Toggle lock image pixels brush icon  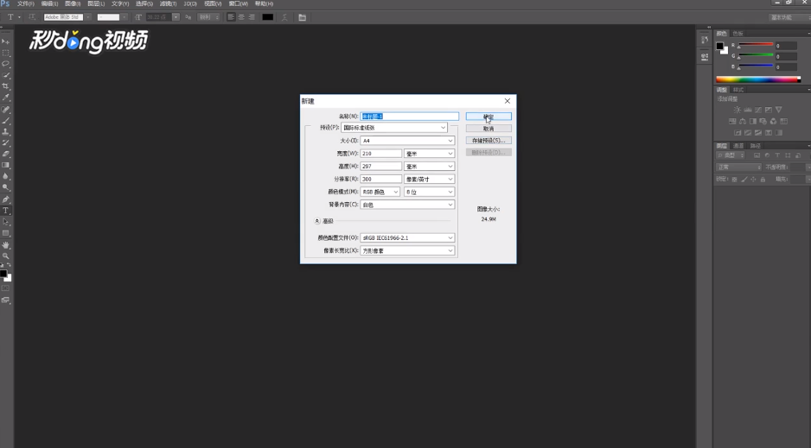click(x=744, y=179)
